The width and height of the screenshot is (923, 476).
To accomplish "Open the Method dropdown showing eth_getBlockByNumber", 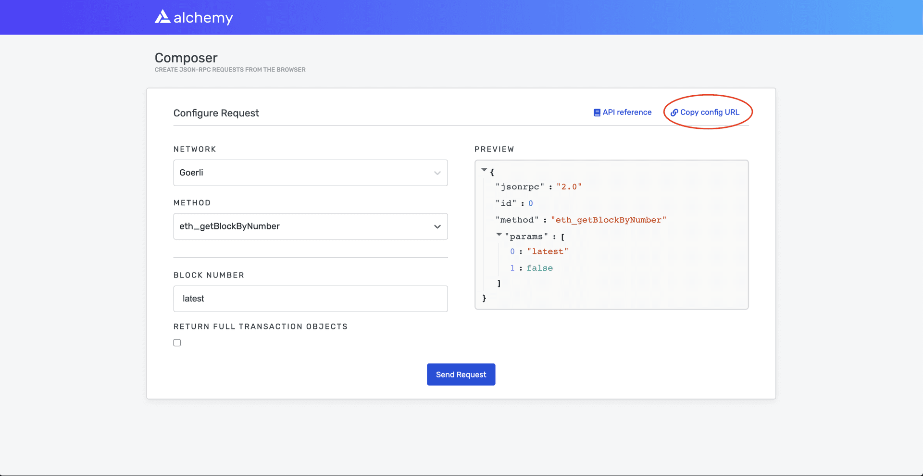I will [311, 226].
